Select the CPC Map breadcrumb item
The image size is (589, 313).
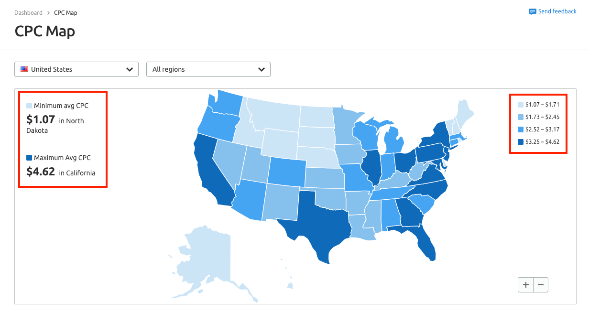click(x=65, y=13)
